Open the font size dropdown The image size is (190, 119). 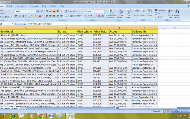pos(35,11)
